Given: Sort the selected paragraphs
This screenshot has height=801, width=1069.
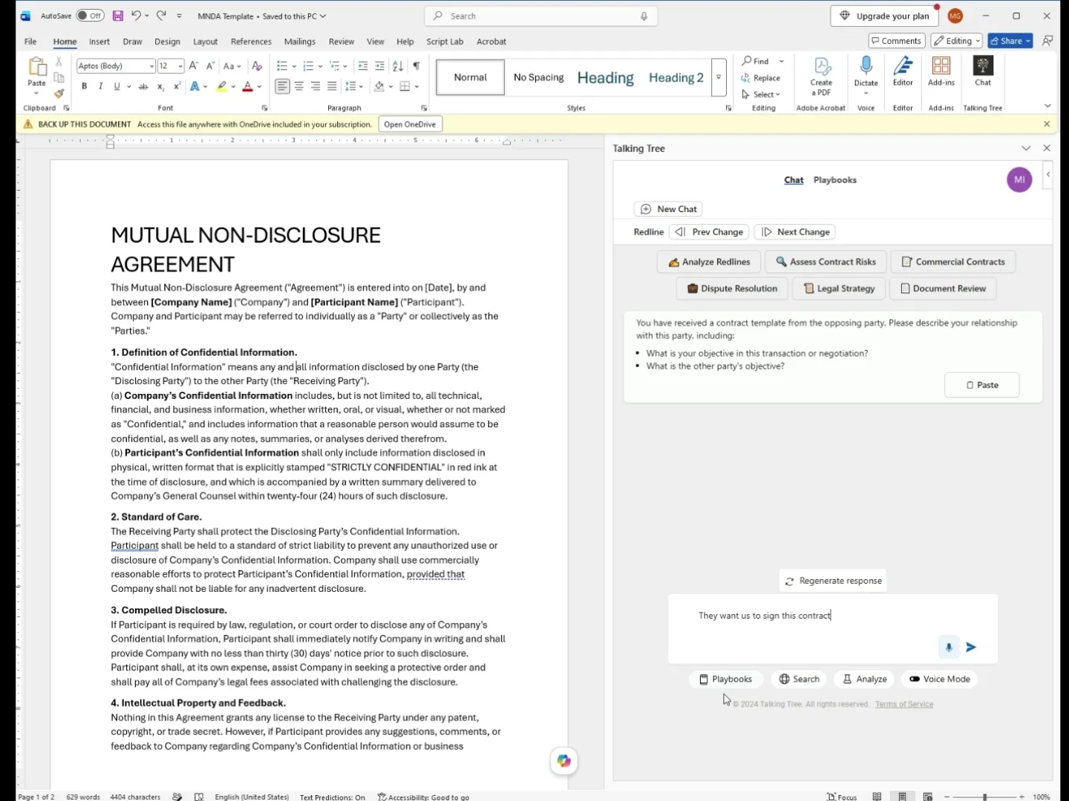Looking at the screenshot, I should 398,66.
